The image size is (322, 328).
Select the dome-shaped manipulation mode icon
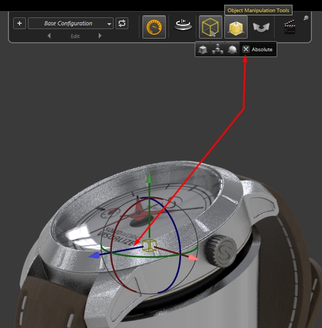click(x=231, y=50)
